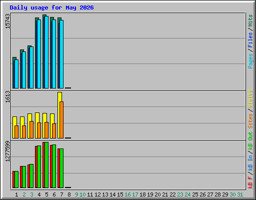Image resolution: width=256 pixels, height=200 pixels.
Task: Click the kB F legend label
Action: [250, 182]
